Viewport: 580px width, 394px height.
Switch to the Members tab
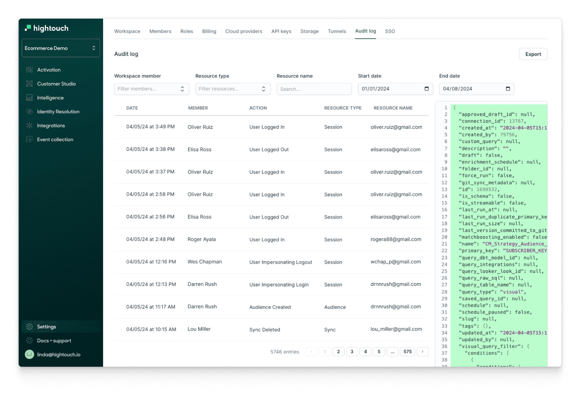pyautogui.click(x=160, y=31)
